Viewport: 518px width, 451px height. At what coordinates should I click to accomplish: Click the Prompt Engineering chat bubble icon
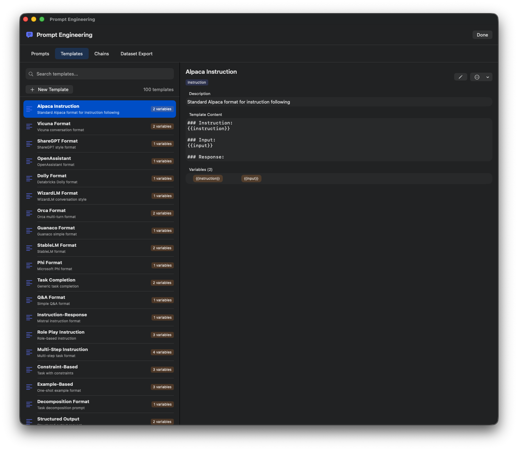tap(29, 35)
